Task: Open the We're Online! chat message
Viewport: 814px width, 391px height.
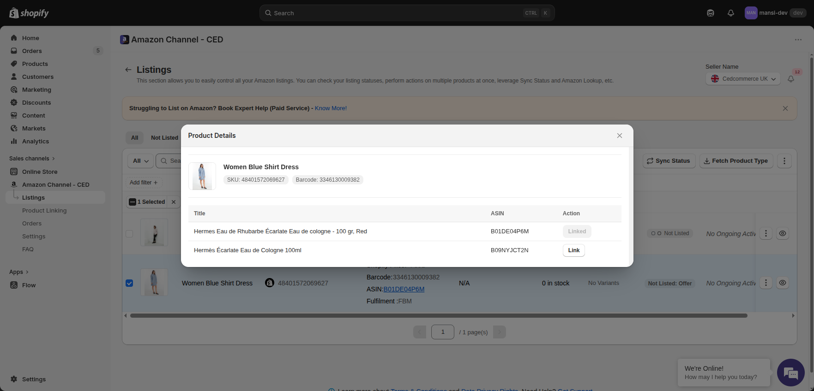Action: tap(724, 373)
